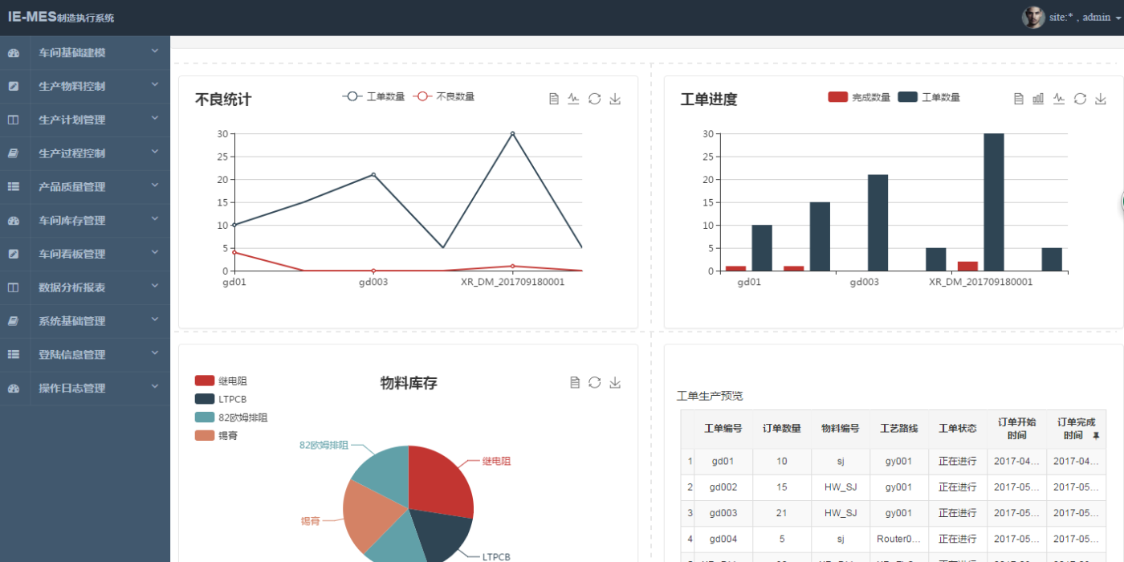Click the 物料编号 column header
Viewport: 1124px width, 562px height.
(x=840, y=429)
